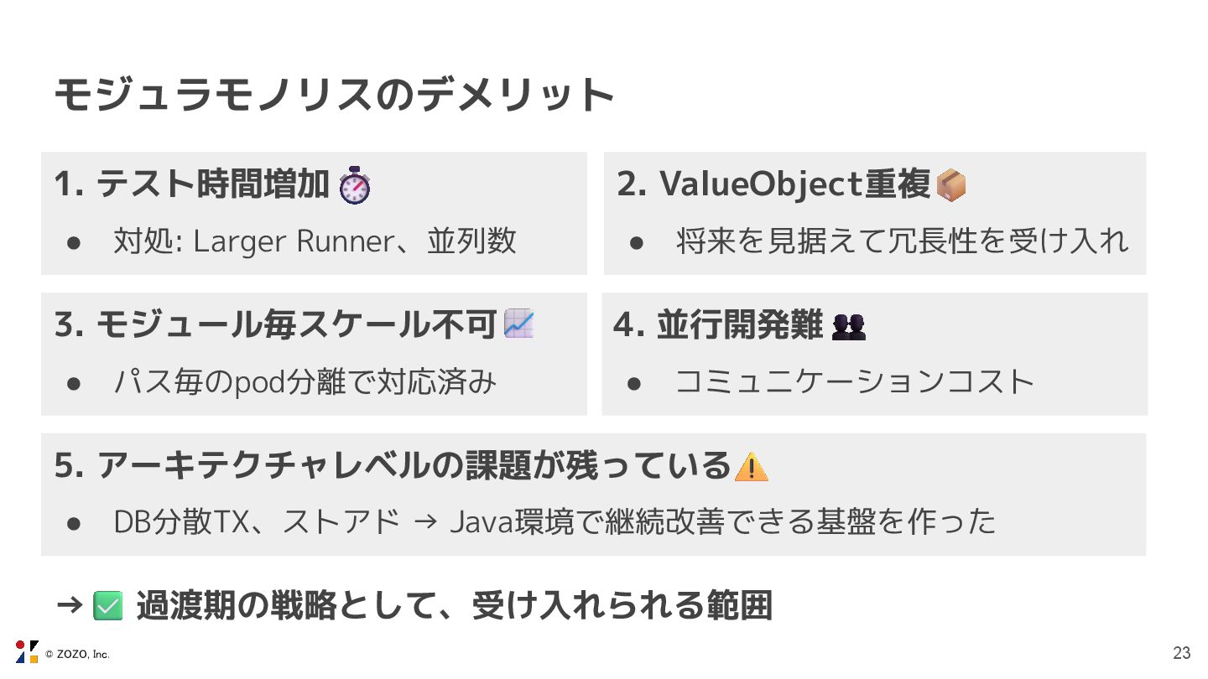Click bullet text コミュニケーションコスト
The width and height of the screenshot is (1208, 679).
(x=854, y=382)
